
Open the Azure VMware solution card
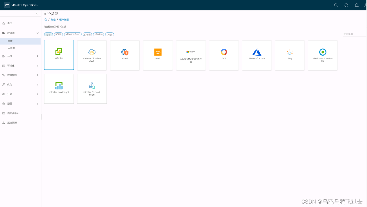coord(191,55)
